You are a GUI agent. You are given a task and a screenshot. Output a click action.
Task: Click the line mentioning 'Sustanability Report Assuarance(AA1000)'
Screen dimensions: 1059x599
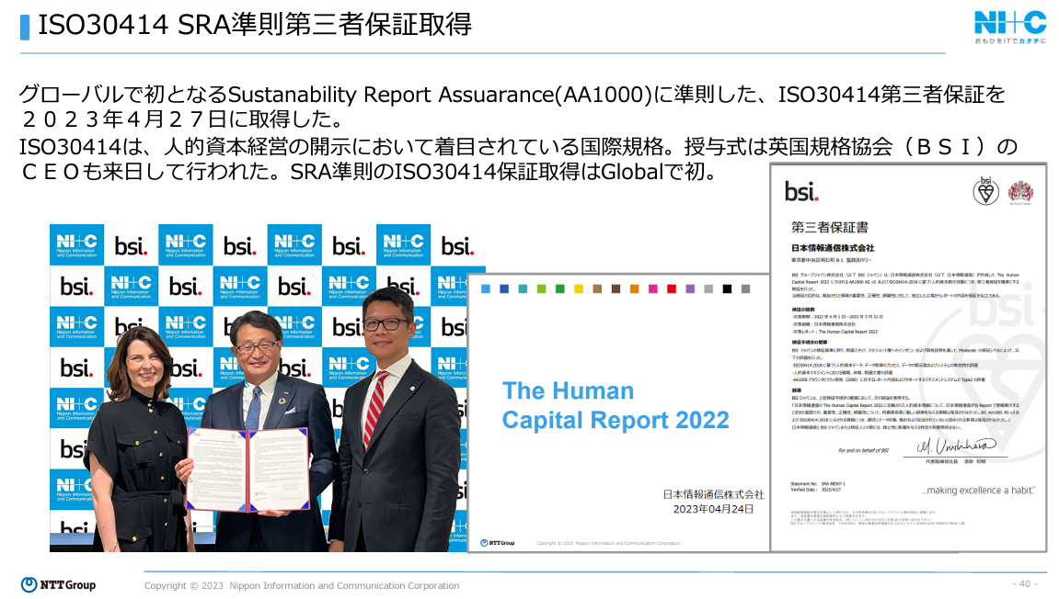point(512,95)
